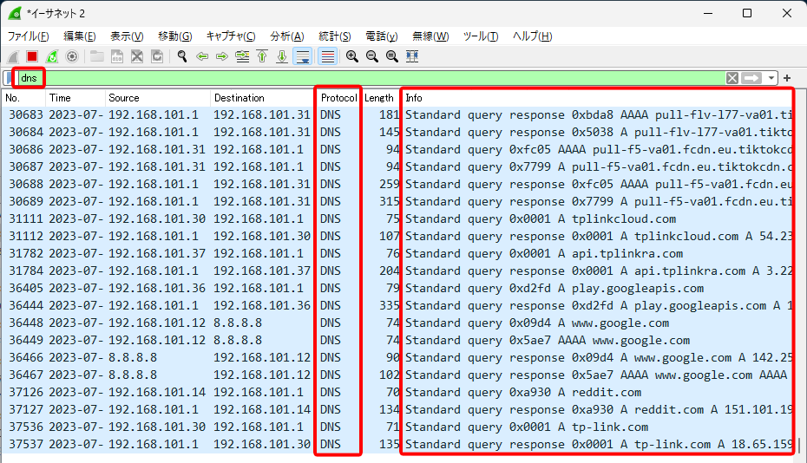Click the Wireshark icon in the title bar

click(x=15, y=13)
